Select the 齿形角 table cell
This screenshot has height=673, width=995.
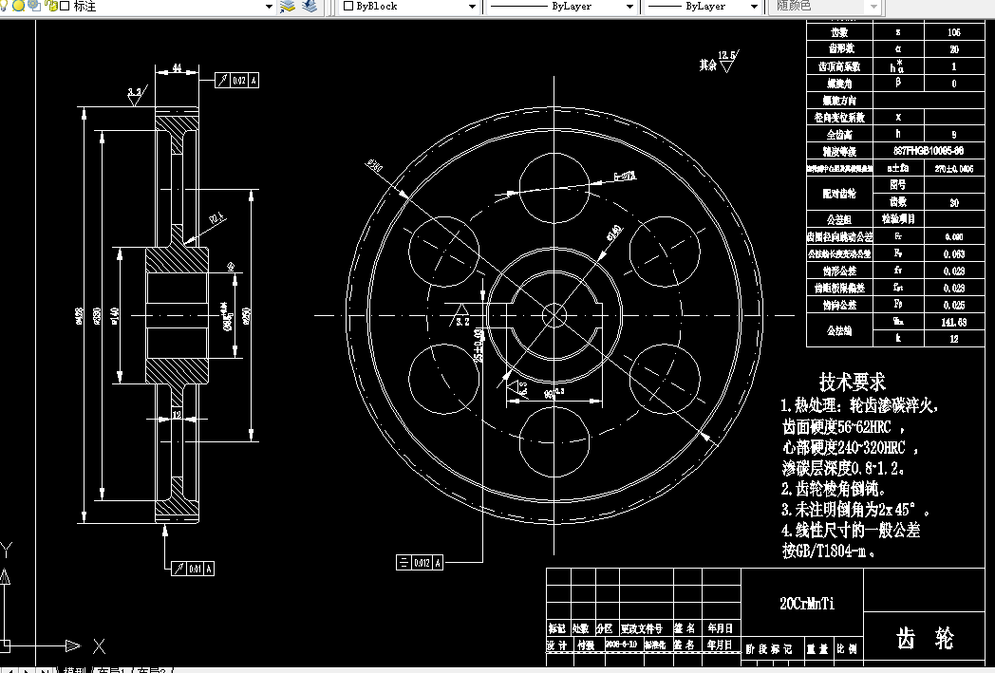tap(840, 48)
